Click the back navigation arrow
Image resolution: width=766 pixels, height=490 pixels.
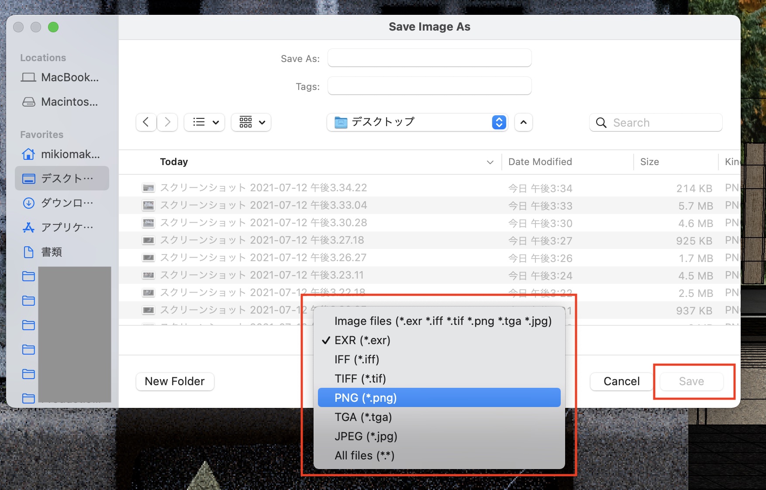(146, 122)
